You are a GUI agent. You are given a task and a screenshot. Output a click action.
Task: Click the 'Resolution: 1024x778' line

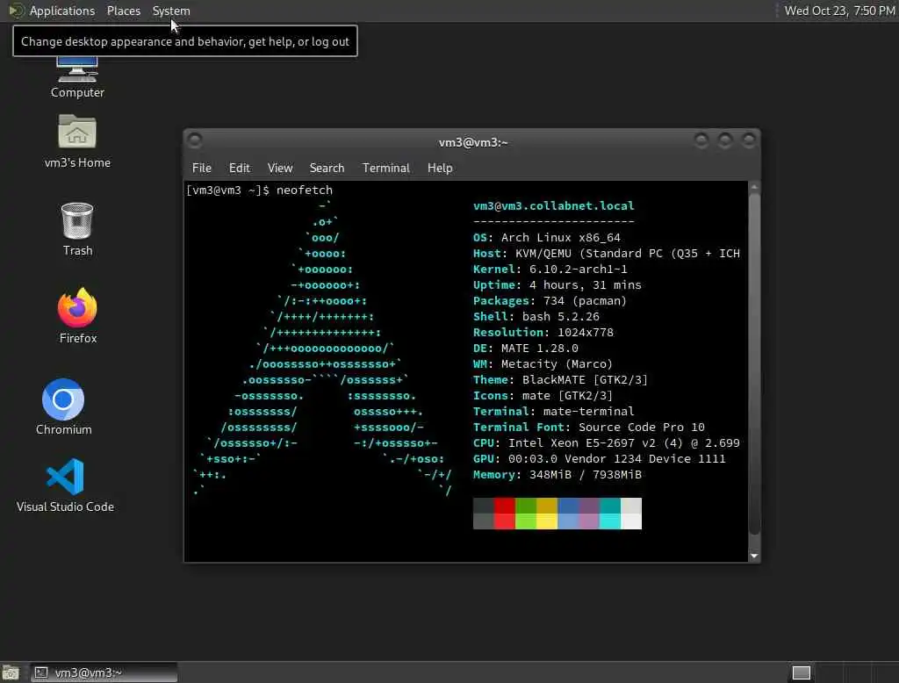(x=543, y=332)
